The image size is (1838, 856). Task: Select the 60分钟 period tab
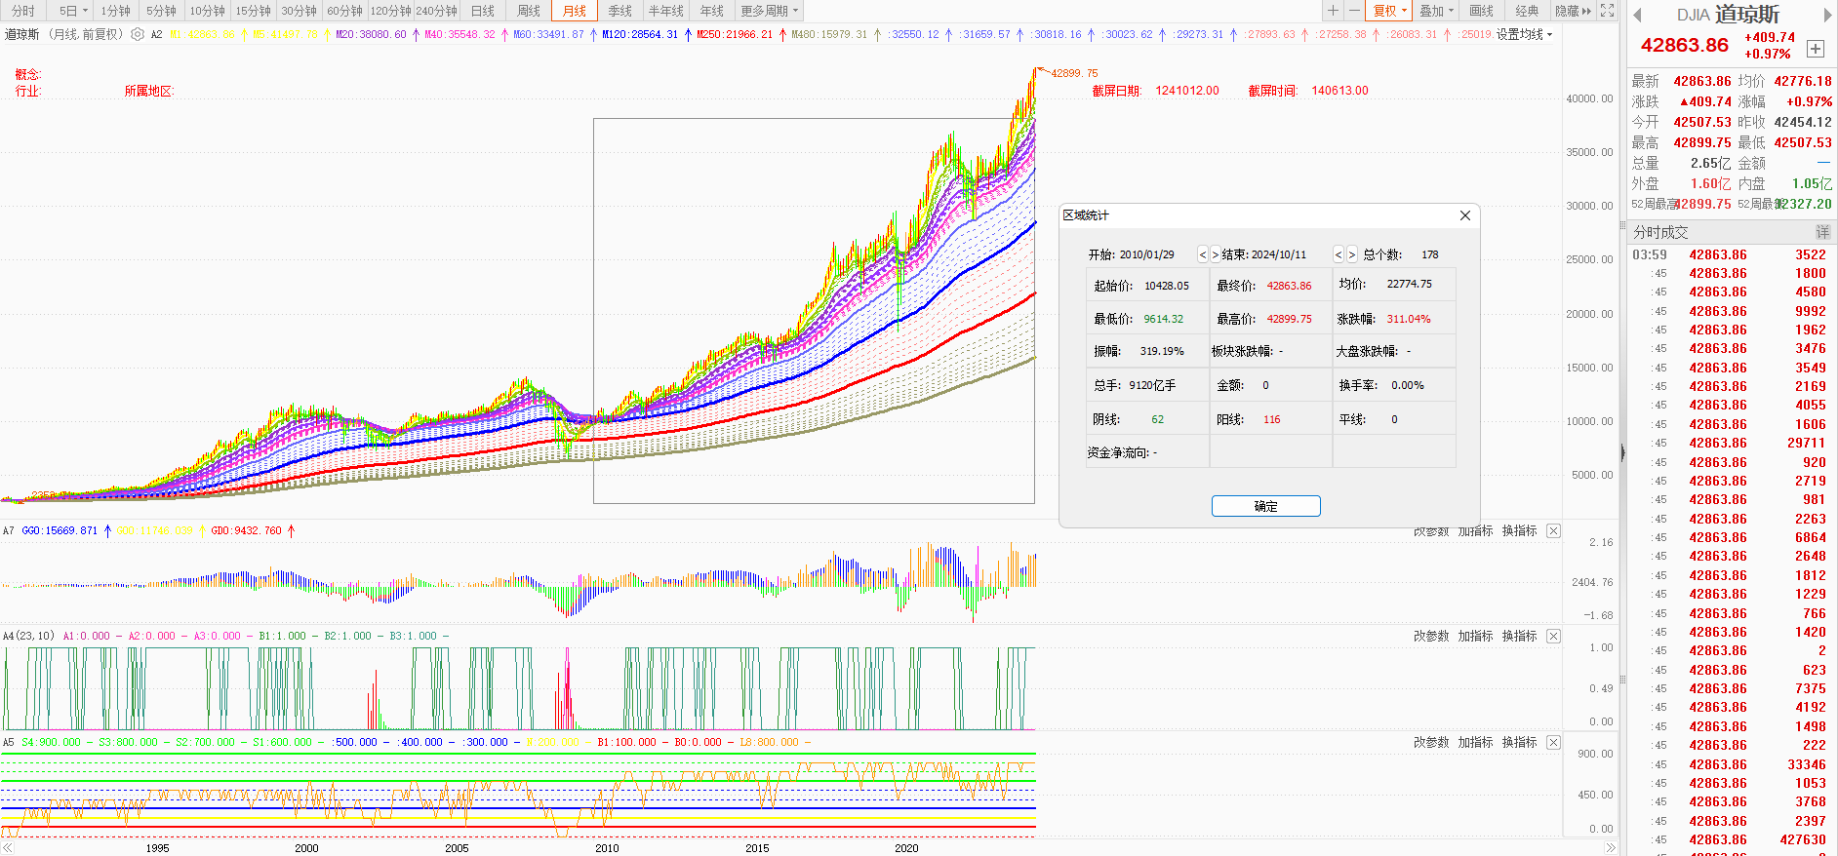(x=345, y=11)
